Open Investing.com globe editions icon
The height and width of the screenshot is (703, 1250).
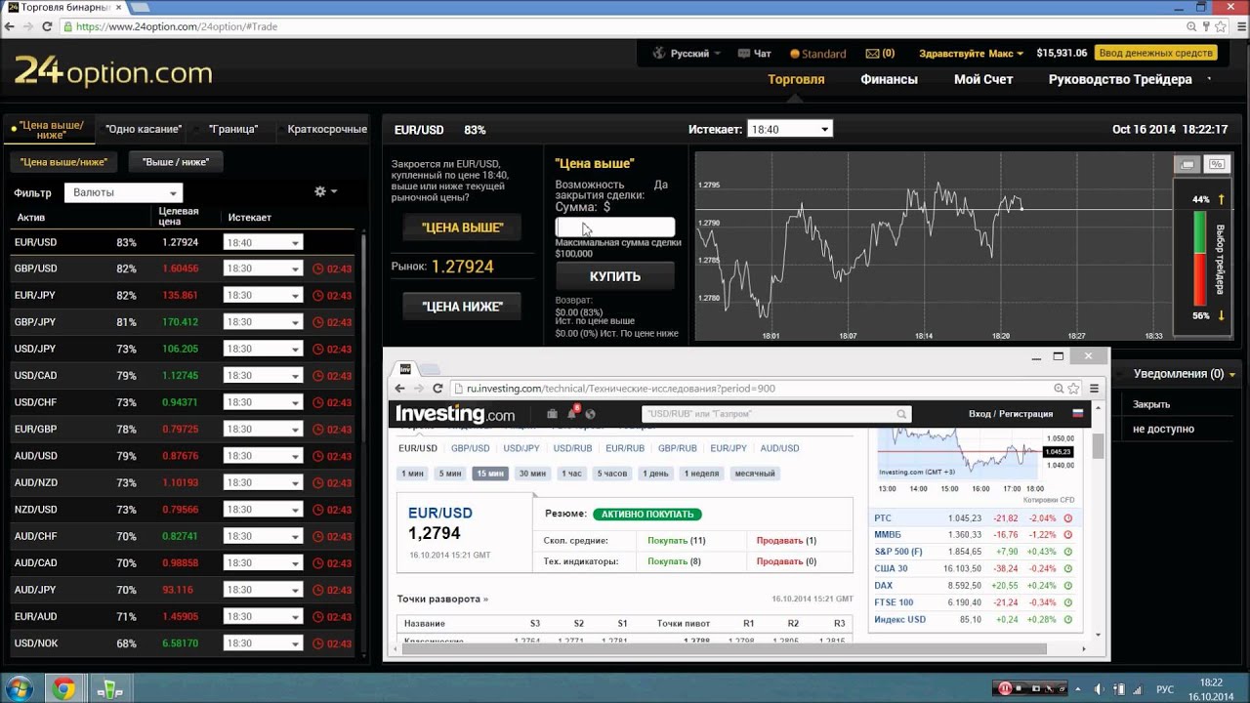pos(591,414)
